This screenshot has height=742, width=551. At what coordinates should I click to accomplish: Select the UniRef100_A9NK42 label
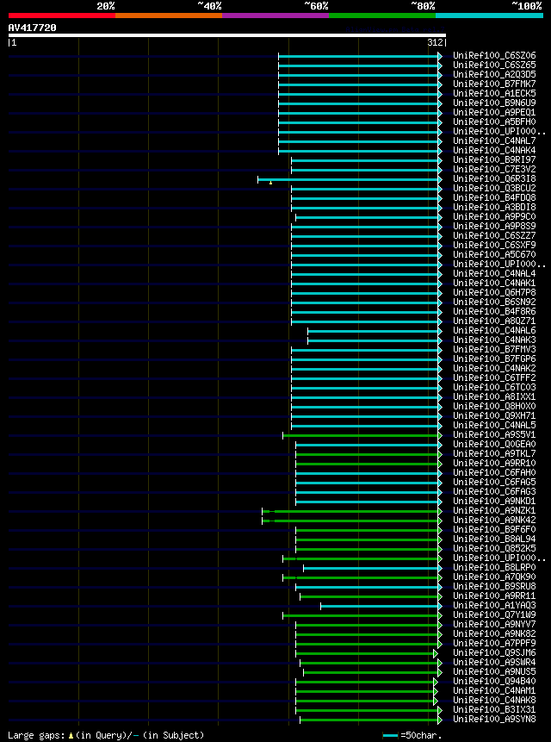(x=494, y=520)
